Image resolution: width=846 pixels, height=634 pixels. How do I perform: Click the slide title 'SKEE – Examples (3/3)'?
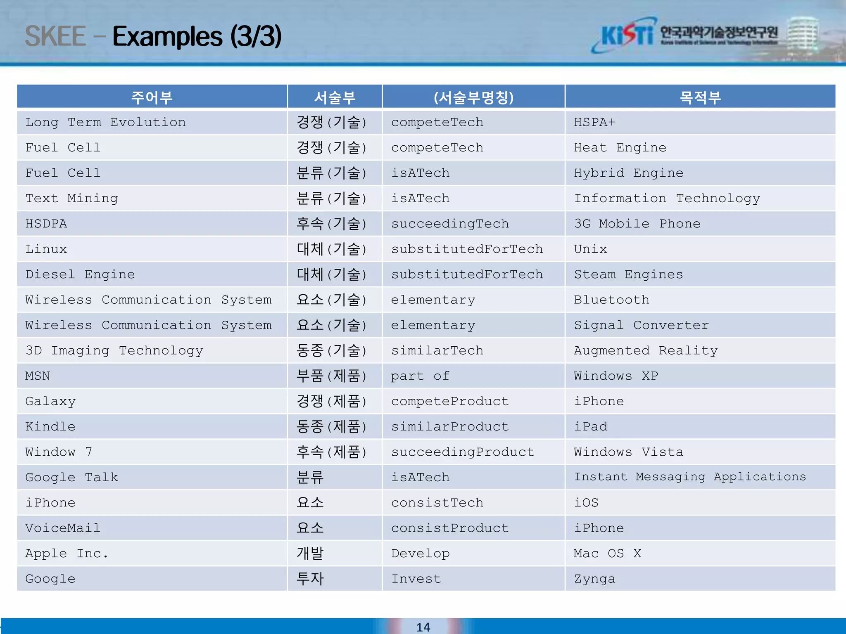click(x=153, y=36)
